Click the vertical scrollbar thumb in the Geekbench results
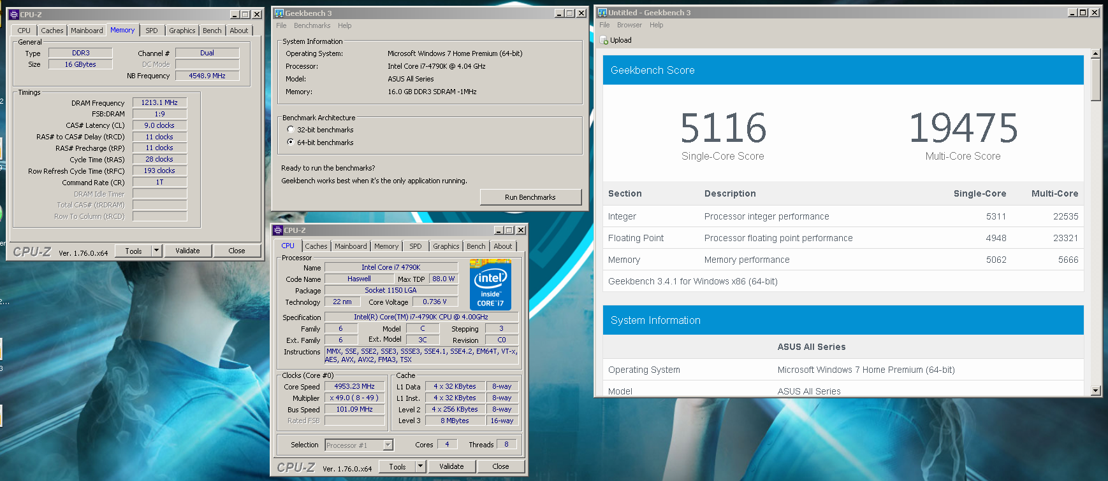This screenshot has height=481, width=1108. [1096, 80]
